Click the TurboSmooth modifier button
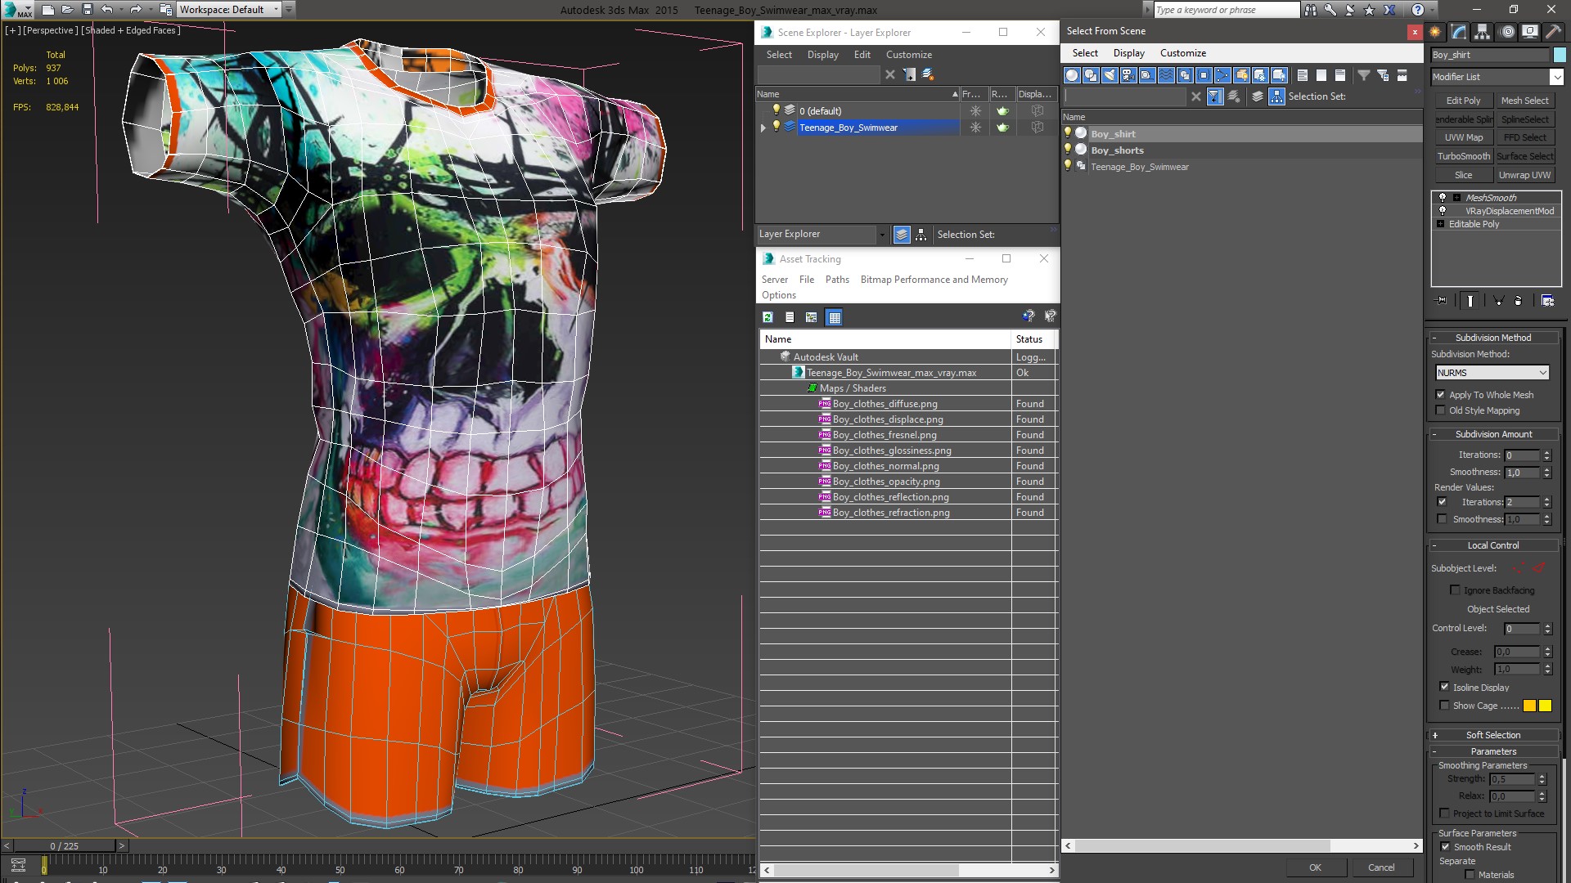The image size is (1571, 883). pos(1463,156)
